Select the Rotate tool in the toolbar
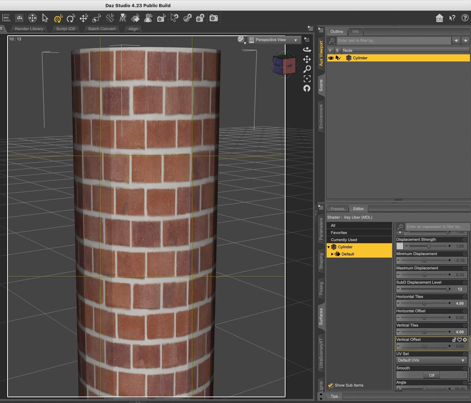This screenshot has height=403, width=471. (71, 18)
